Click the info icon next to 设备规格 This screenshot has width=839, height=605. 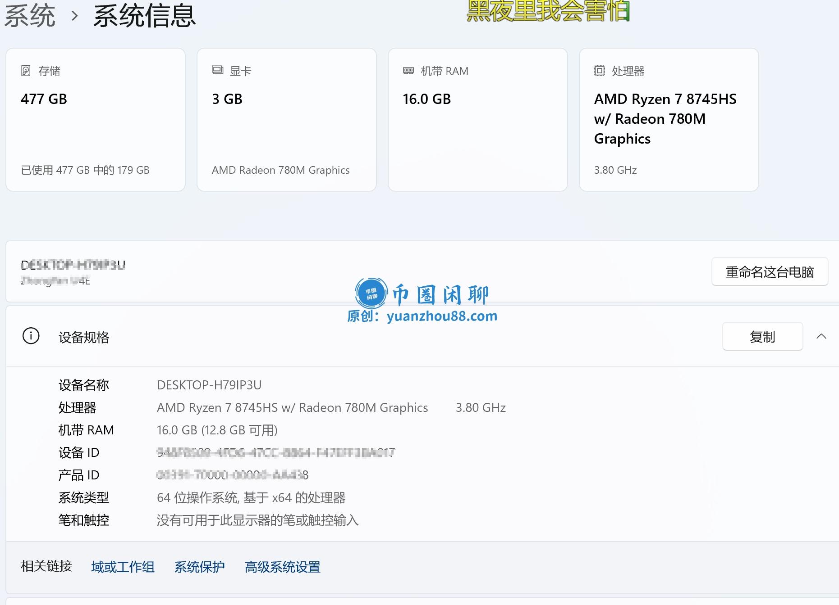click(31, 336)
